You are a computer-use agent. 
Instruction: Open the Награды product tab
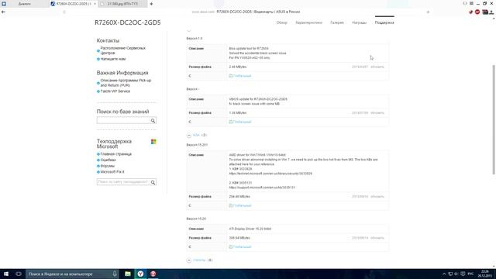pos(359,22)
